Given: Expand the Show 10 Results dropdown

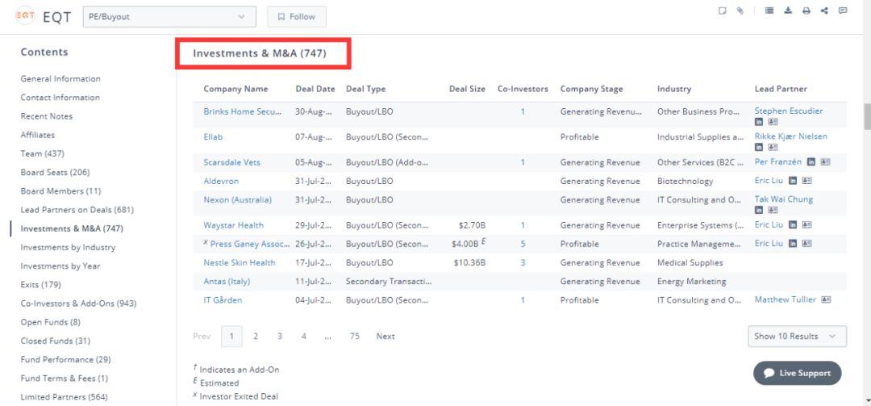Looking at the screenshot, I should pos(797,336).
